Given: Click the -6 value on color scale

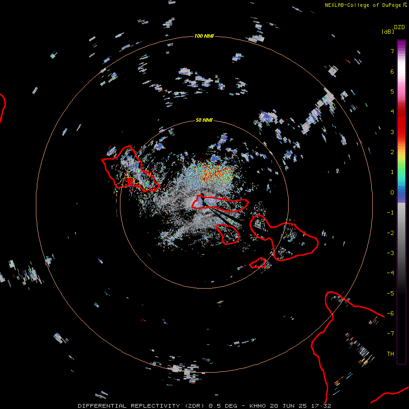Looking at the screenshot, I should tap(390, 314).
